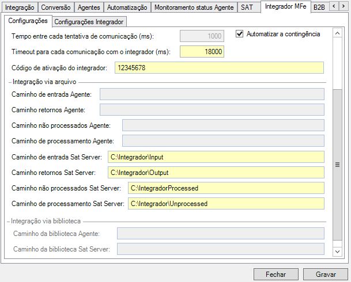
Task: Open the Integração tab
Action: click(20, 7)
